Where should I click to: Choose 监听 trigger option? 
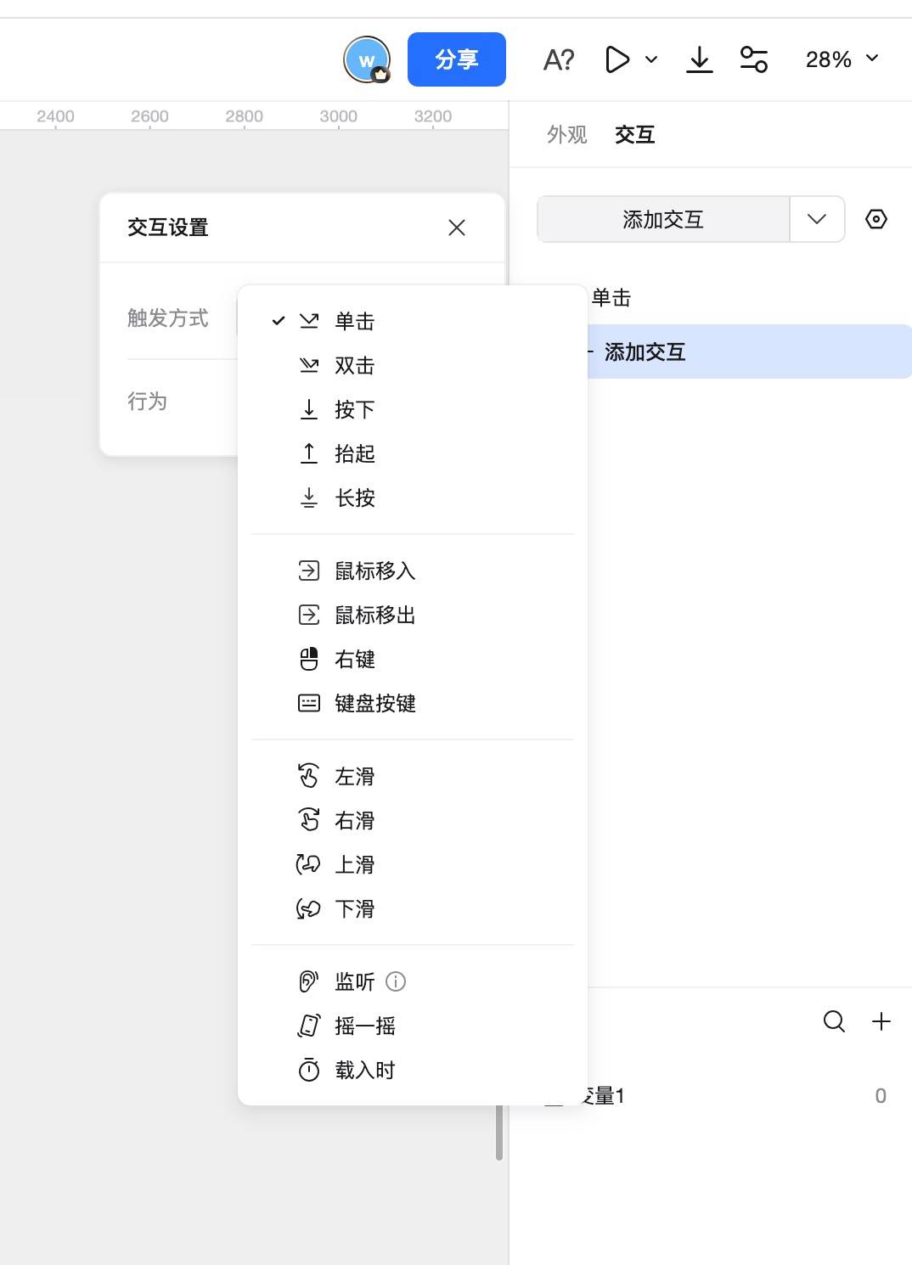(x=413, y=981)
